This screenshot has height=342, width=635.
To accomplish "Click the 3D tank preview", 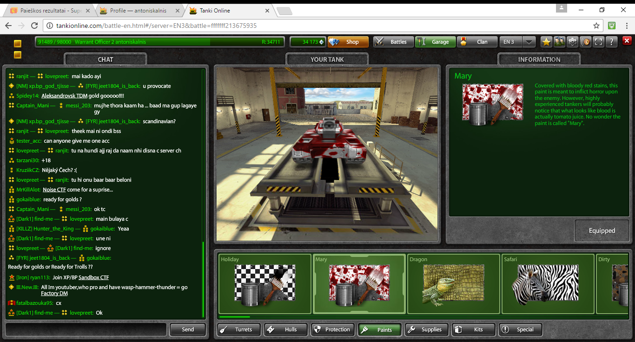I will click(x=327, y=154).
